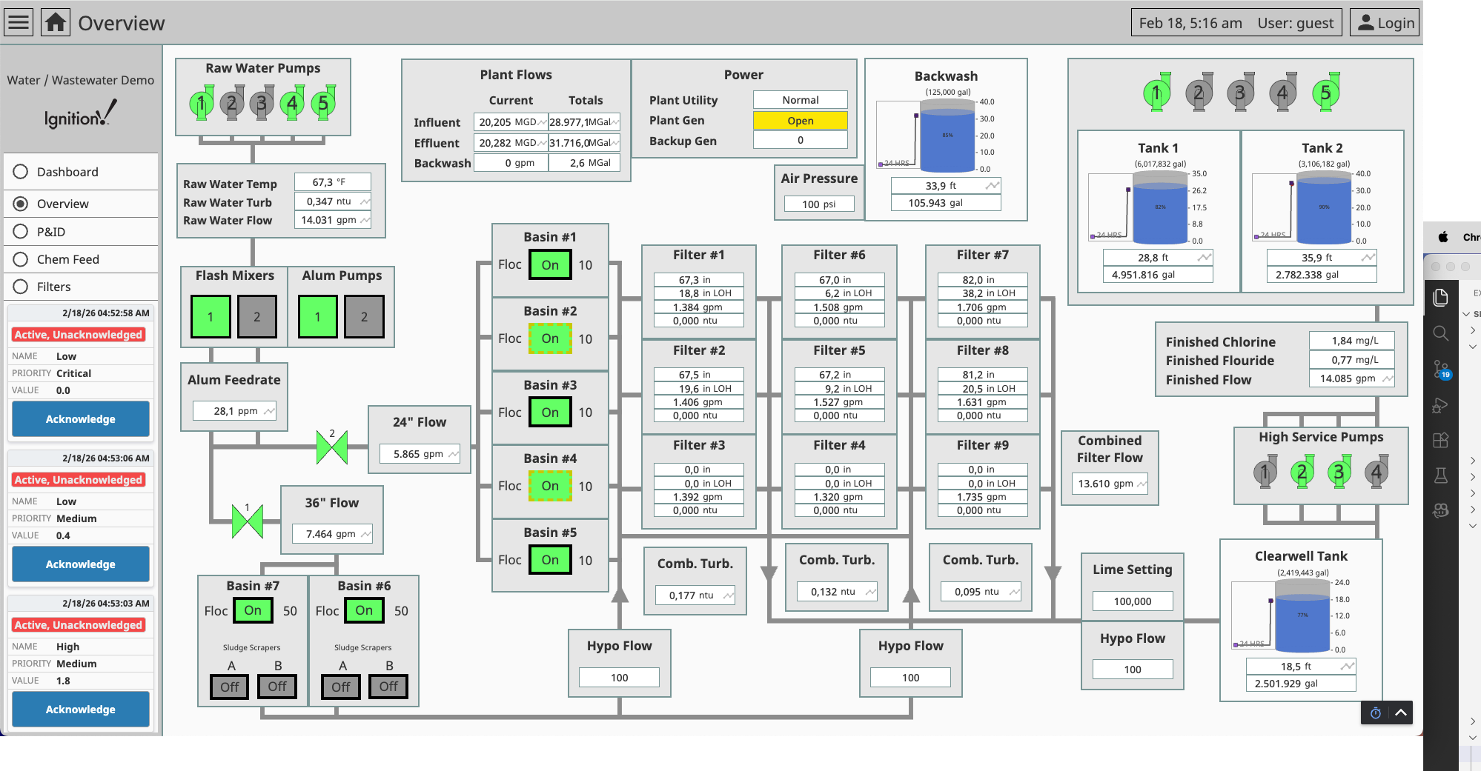Open the Apple menu in the menu bar
This screenshot has height=771, width=1481.
1442,237
